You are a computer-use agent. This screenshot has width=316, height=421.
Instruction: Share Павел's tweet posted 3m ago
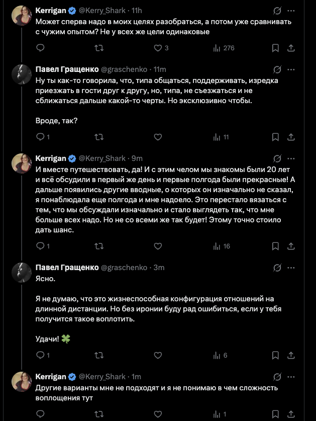pos(290,356)
